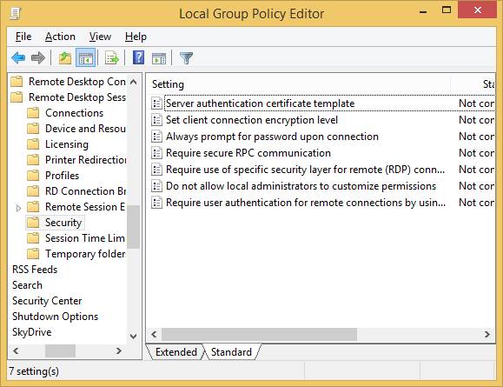Viewport: 503px width, 387px height.
Task: Select Connections in the tree
Action: (74, 113)
